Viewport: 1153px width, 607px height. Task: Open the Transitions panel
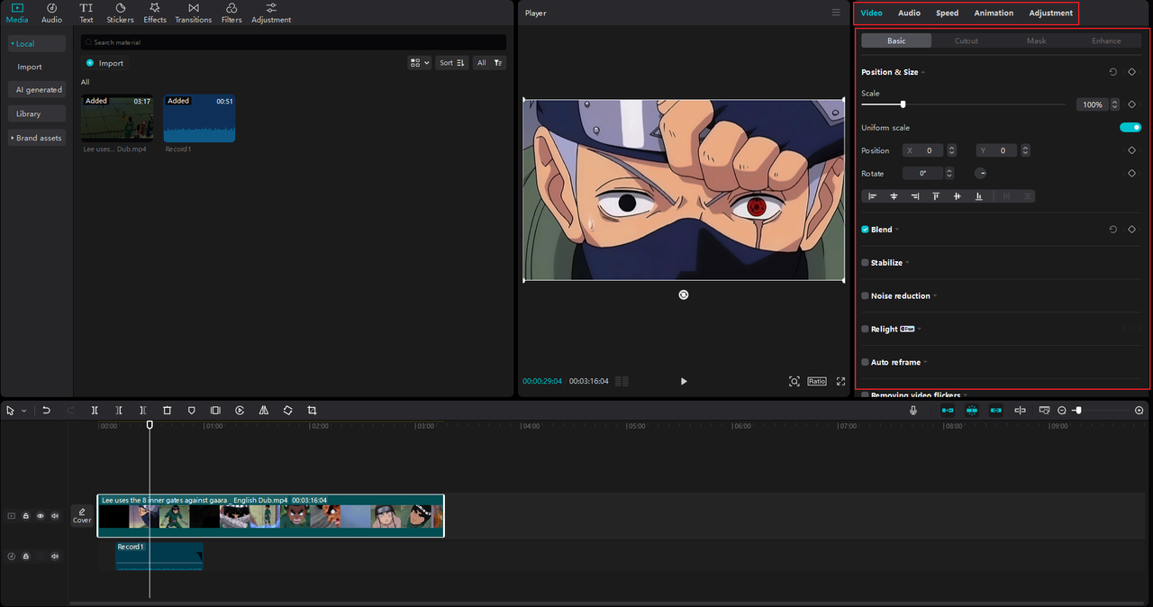pyautogui.click(x=193, y=13)
